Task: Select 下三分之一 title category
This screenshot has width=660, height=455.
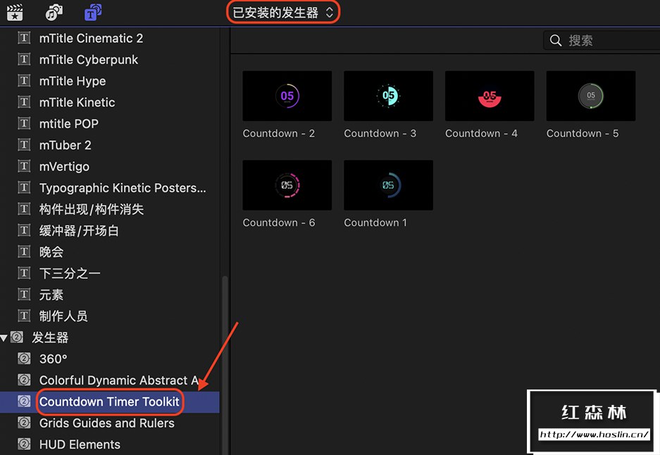Action: [70, 273]
